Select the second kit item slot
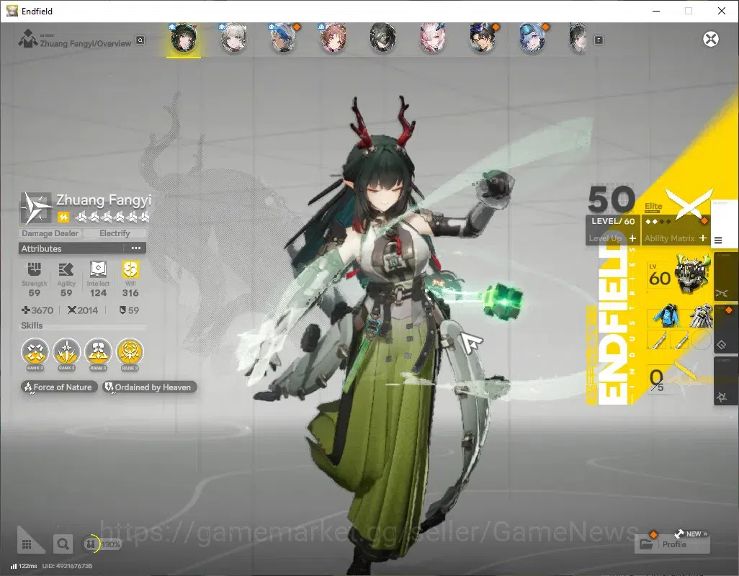The height and width of the screenshot is (576, 739). click(679, 340)
